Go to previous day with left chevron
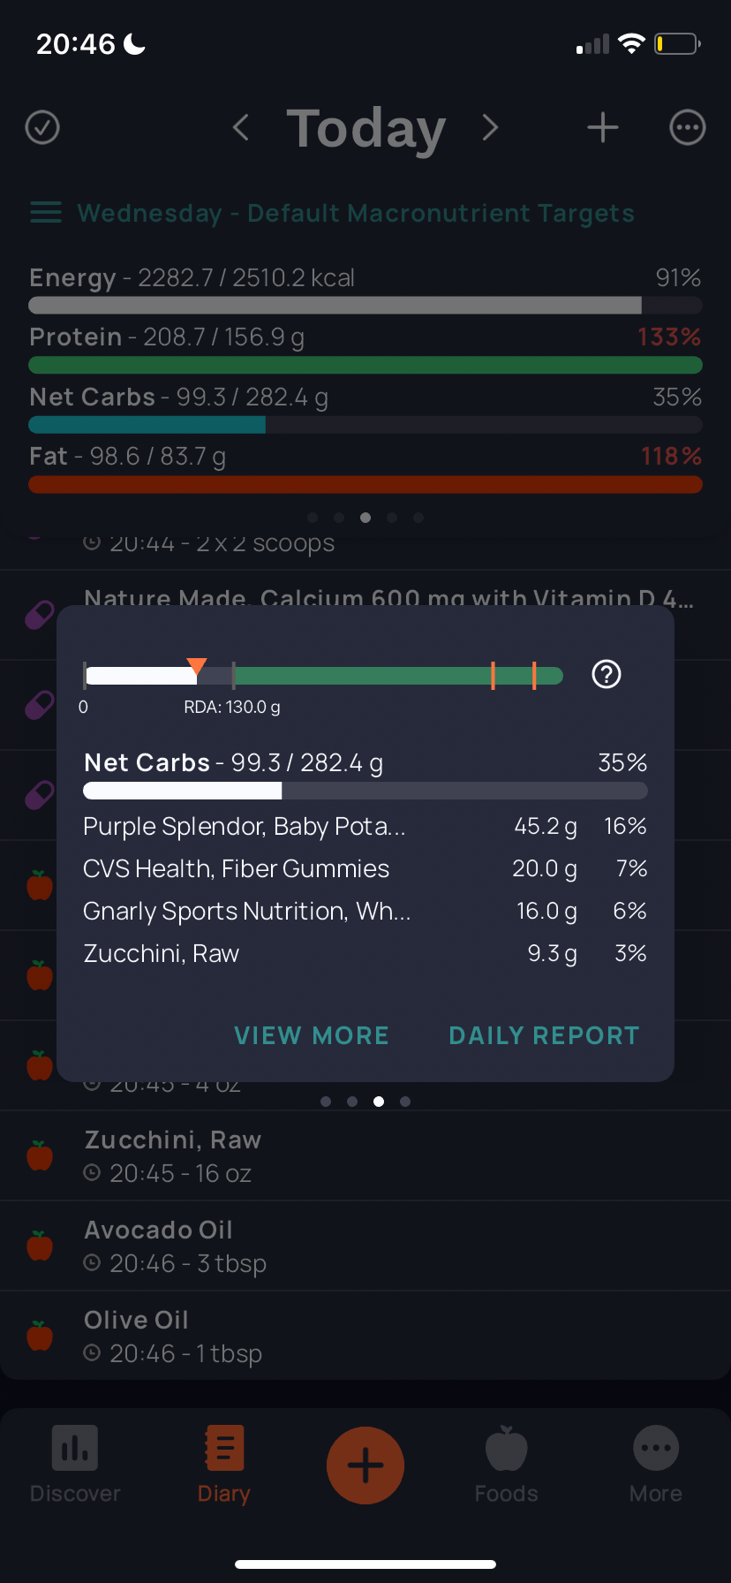 tap(241, 127)
